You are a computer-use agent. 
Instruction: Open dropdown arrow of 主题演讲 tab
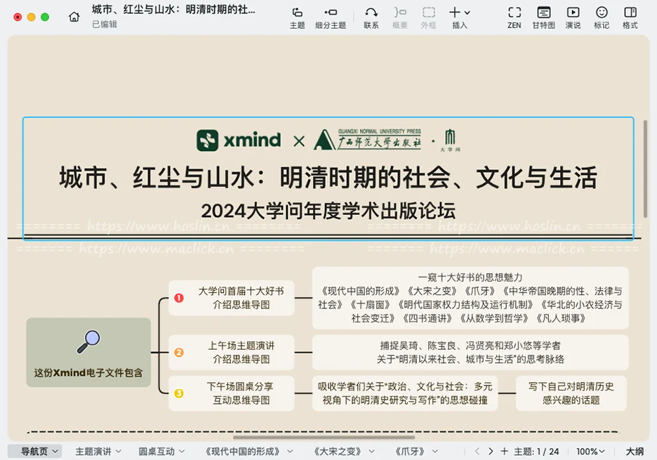[119, 452]
